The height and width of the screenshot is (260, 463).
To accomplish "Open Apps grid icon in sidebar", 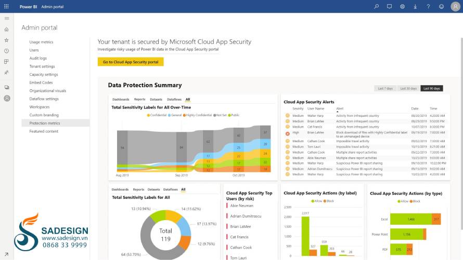I will pyautogui.click(x=6, y=62).
